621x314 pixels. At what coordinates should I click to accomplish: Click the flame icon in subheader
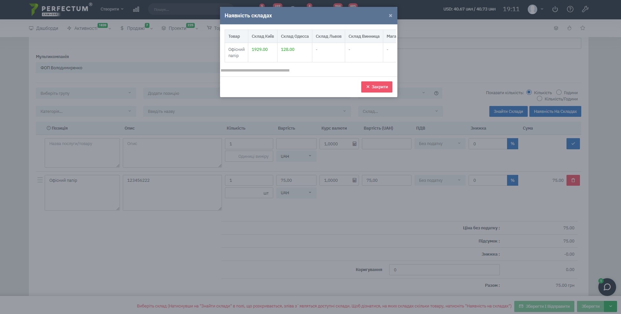[569, 28]
